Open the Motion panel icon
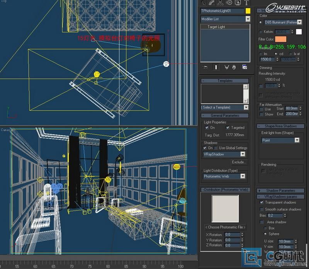This screenshot has width=309, height=269. (x=229, y=3)
